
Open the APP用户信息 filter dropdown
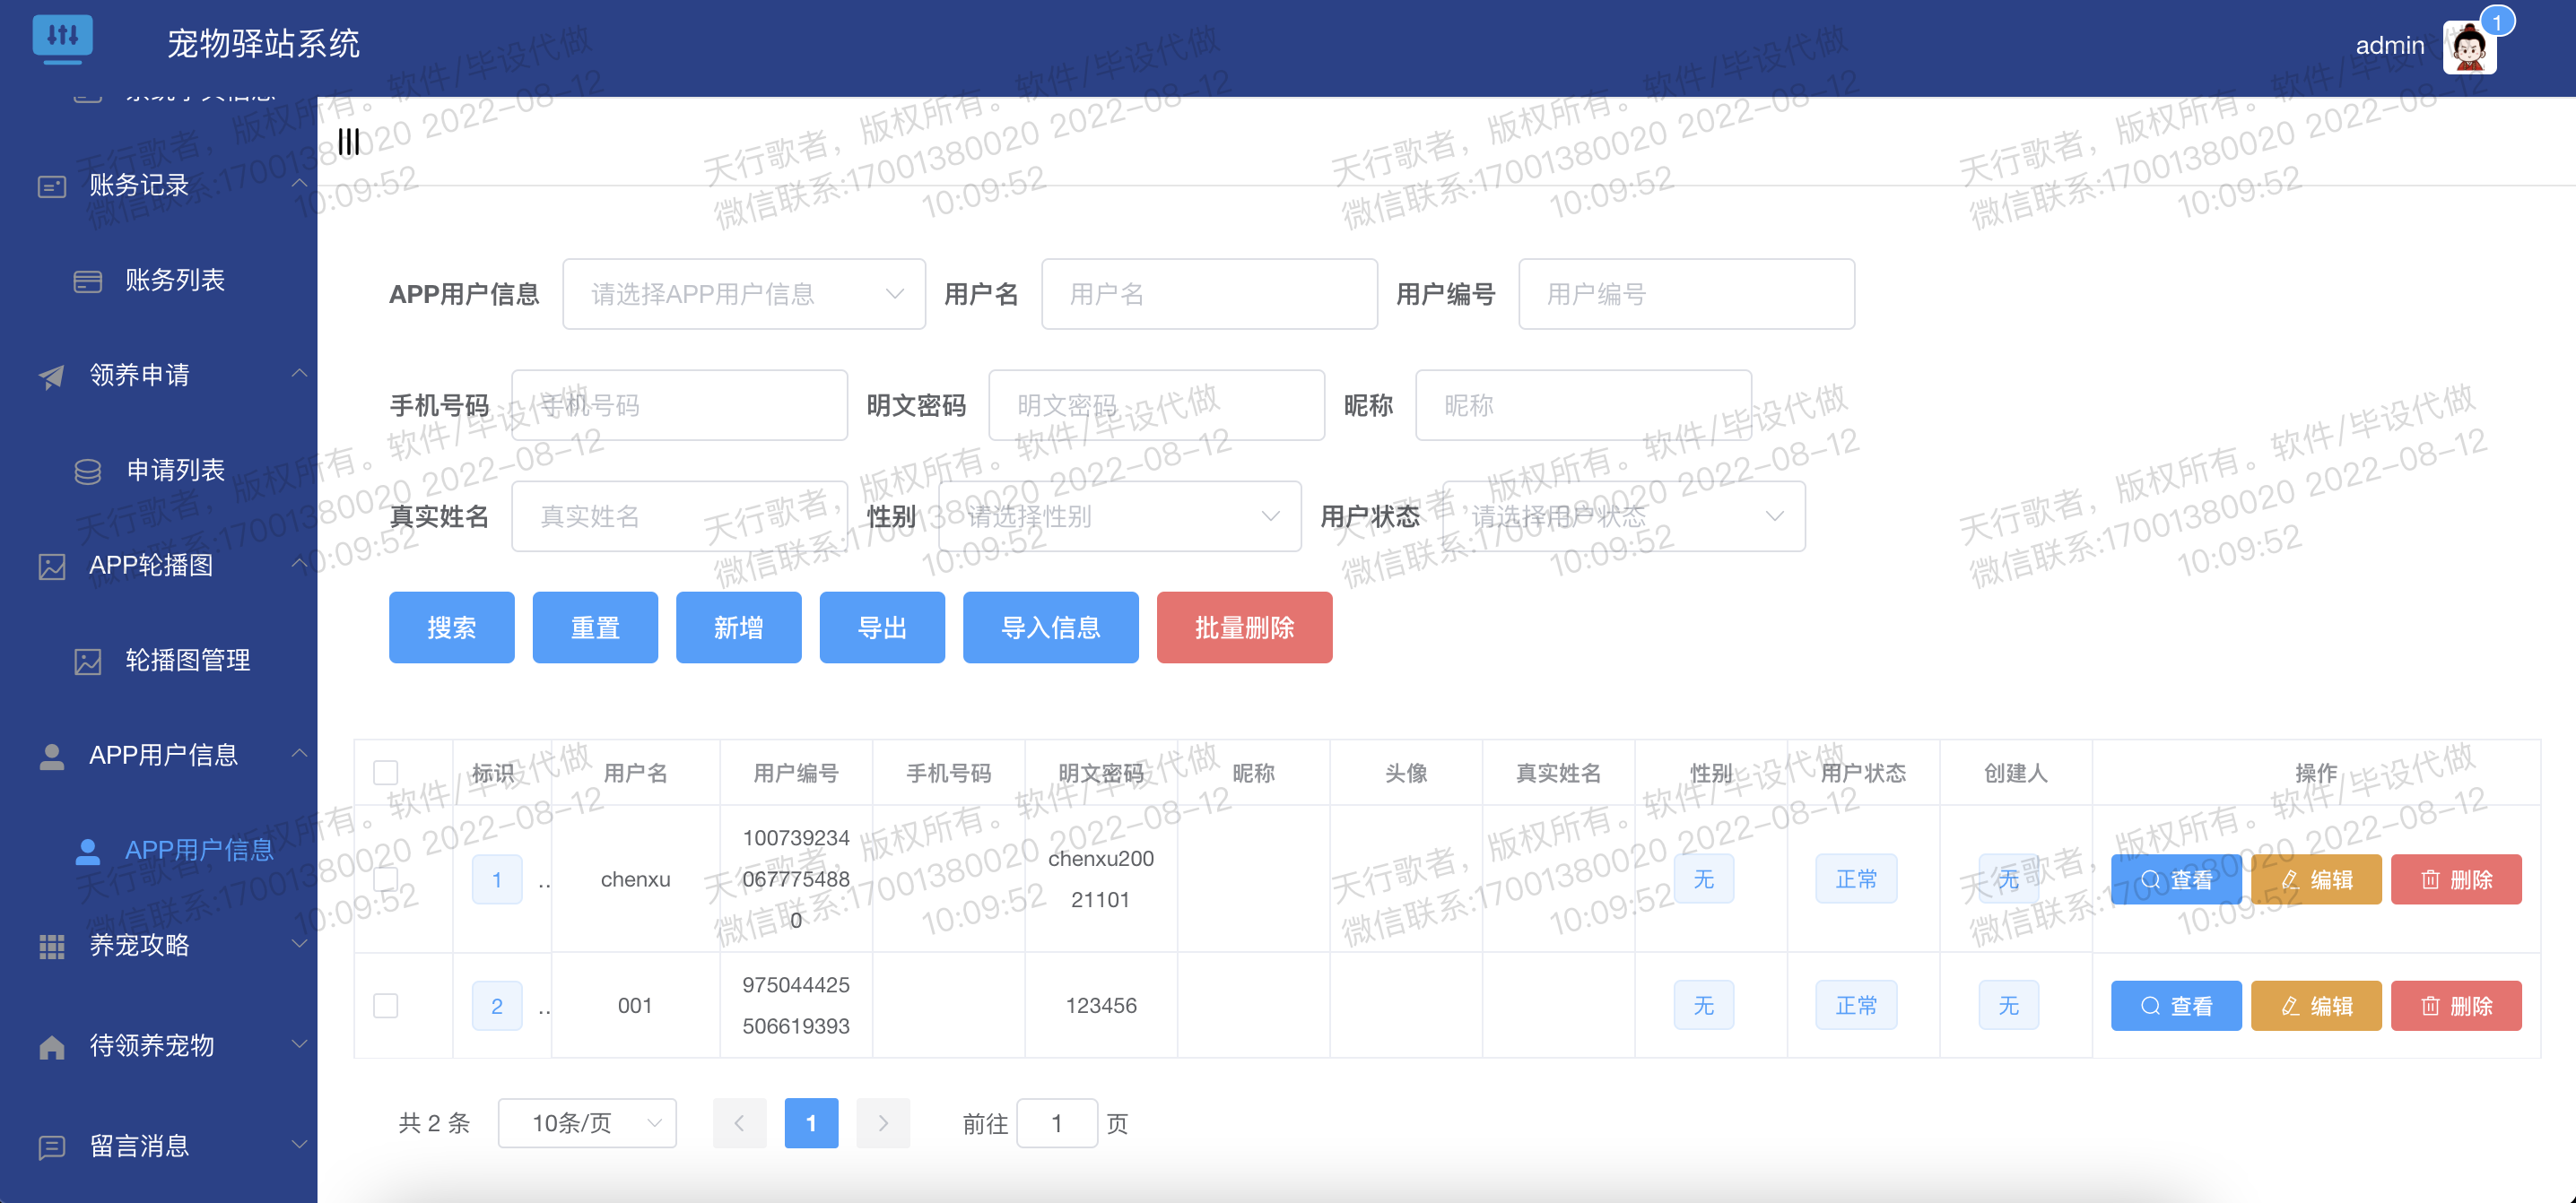744,294
